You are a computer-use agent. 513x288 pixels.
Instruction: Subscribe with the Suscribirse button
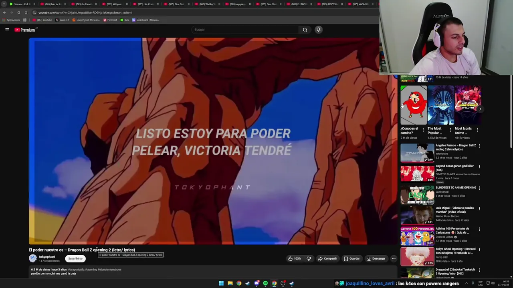coord(75,258)
